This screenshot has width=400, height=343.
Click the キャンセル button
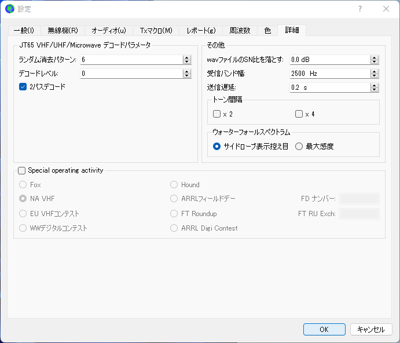point(371,330)
